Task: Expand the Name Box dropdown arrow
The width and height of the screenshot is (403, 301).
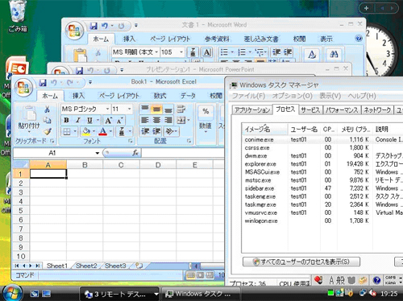Action: 98,153
